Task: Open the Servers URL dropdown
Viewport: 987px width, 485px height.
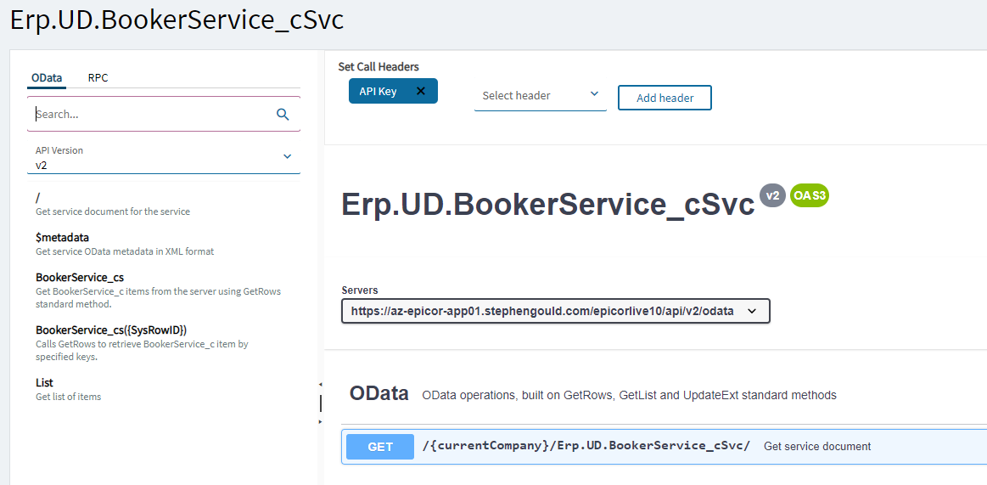Action: click(556, 311)
